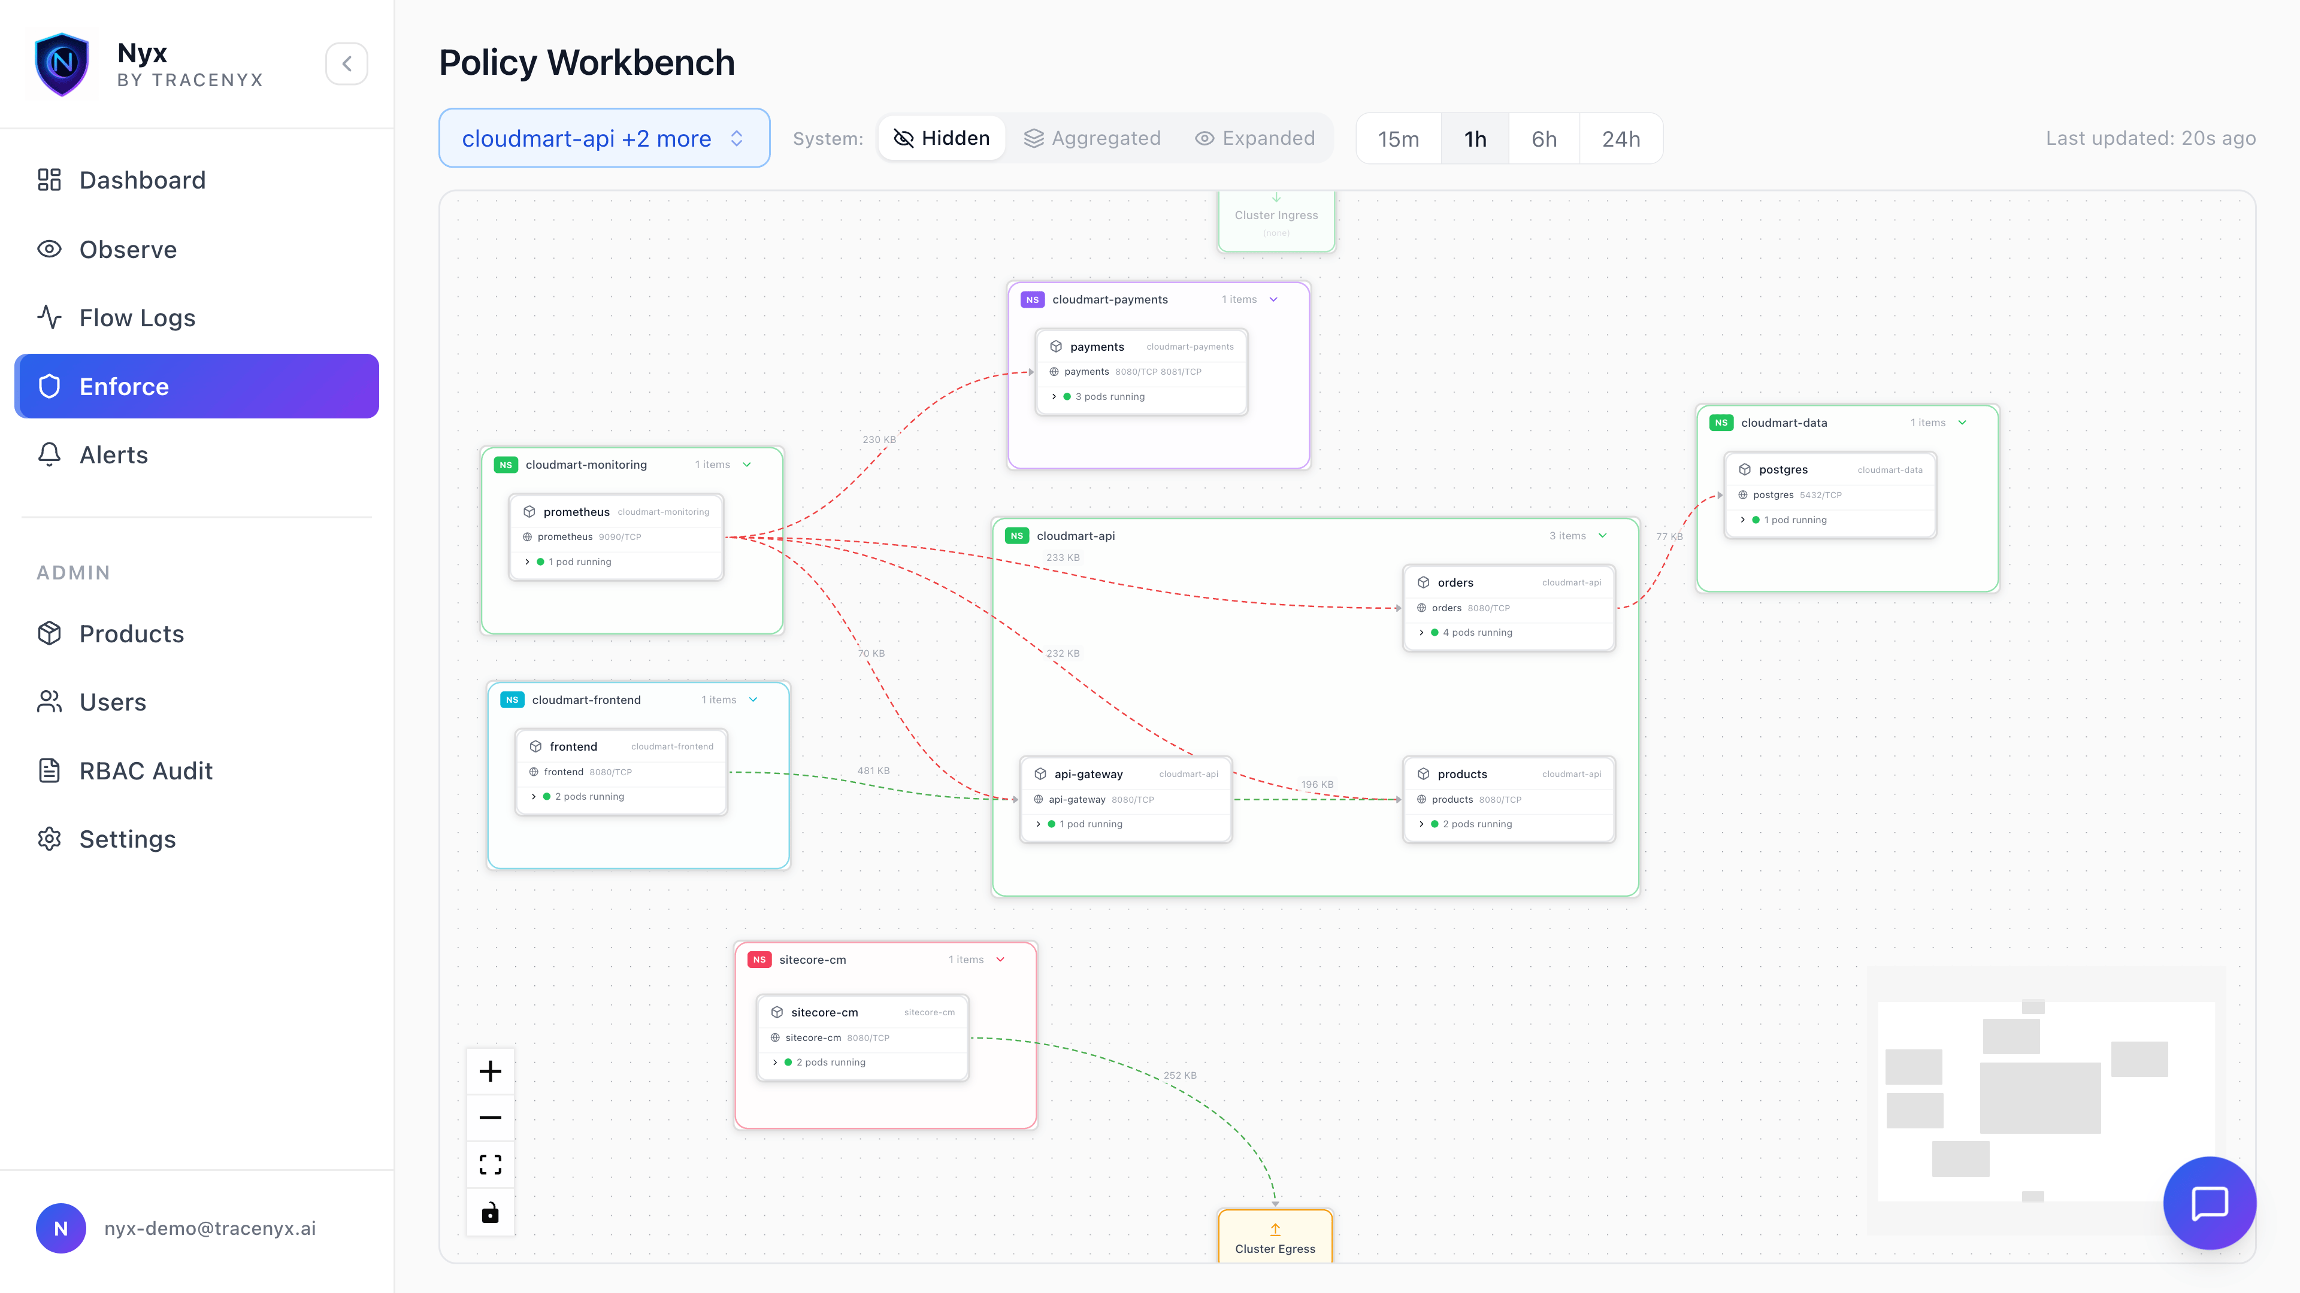
Task: Expand prometheus 1 pod running row
Action: [615, 562]
